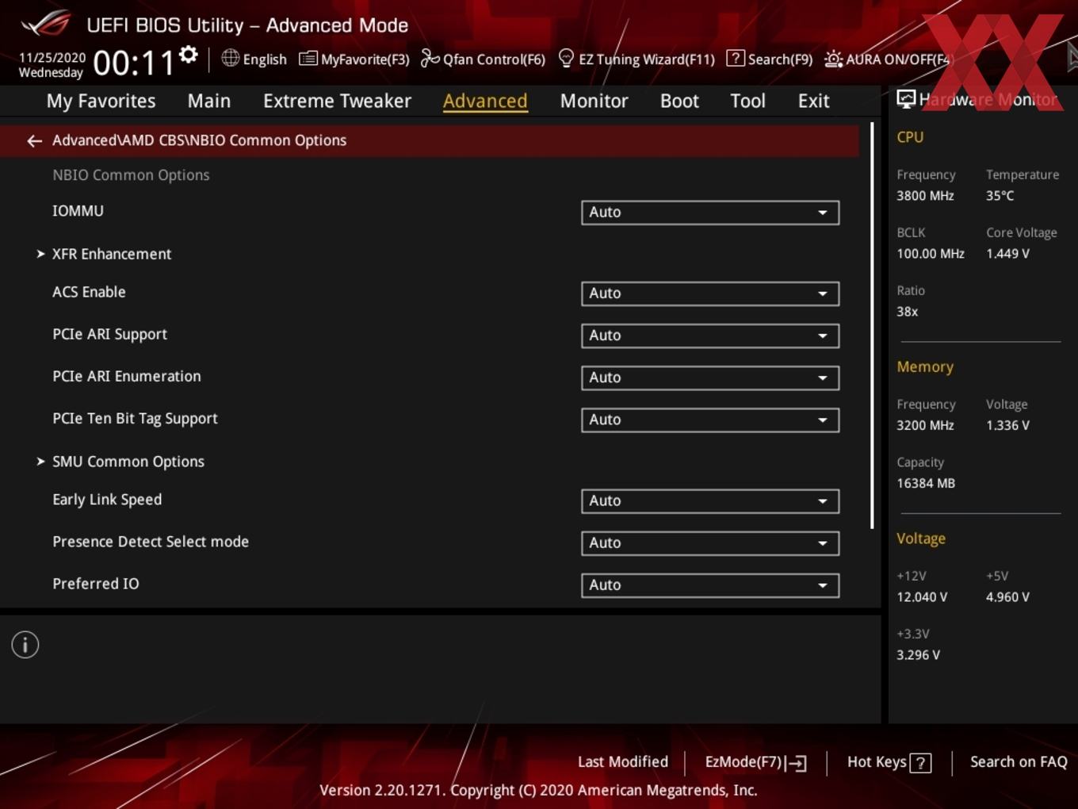Open clock settings gear icon
The image size is (1078, 809).
(188, 55)
